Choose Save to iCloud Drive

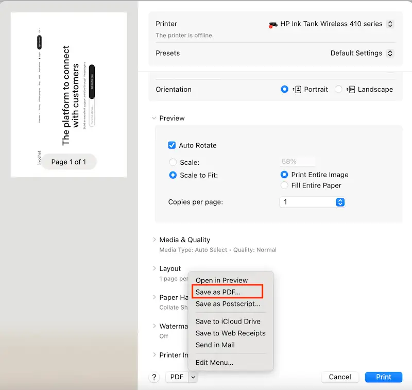tap(228, 321)
